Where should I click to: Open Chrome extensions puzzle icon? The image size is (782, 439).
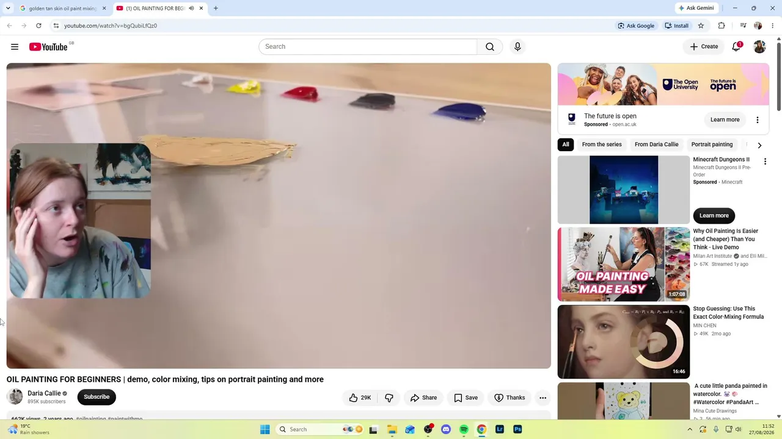[x=722, y=26]
